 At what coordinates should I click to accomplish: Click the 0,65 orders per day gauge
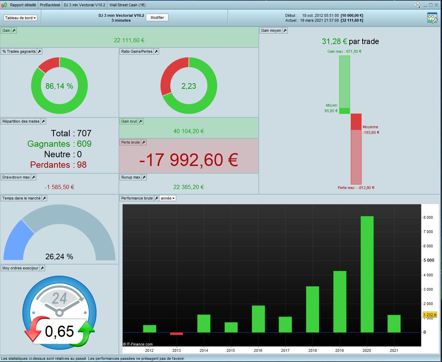click(59, 313)
